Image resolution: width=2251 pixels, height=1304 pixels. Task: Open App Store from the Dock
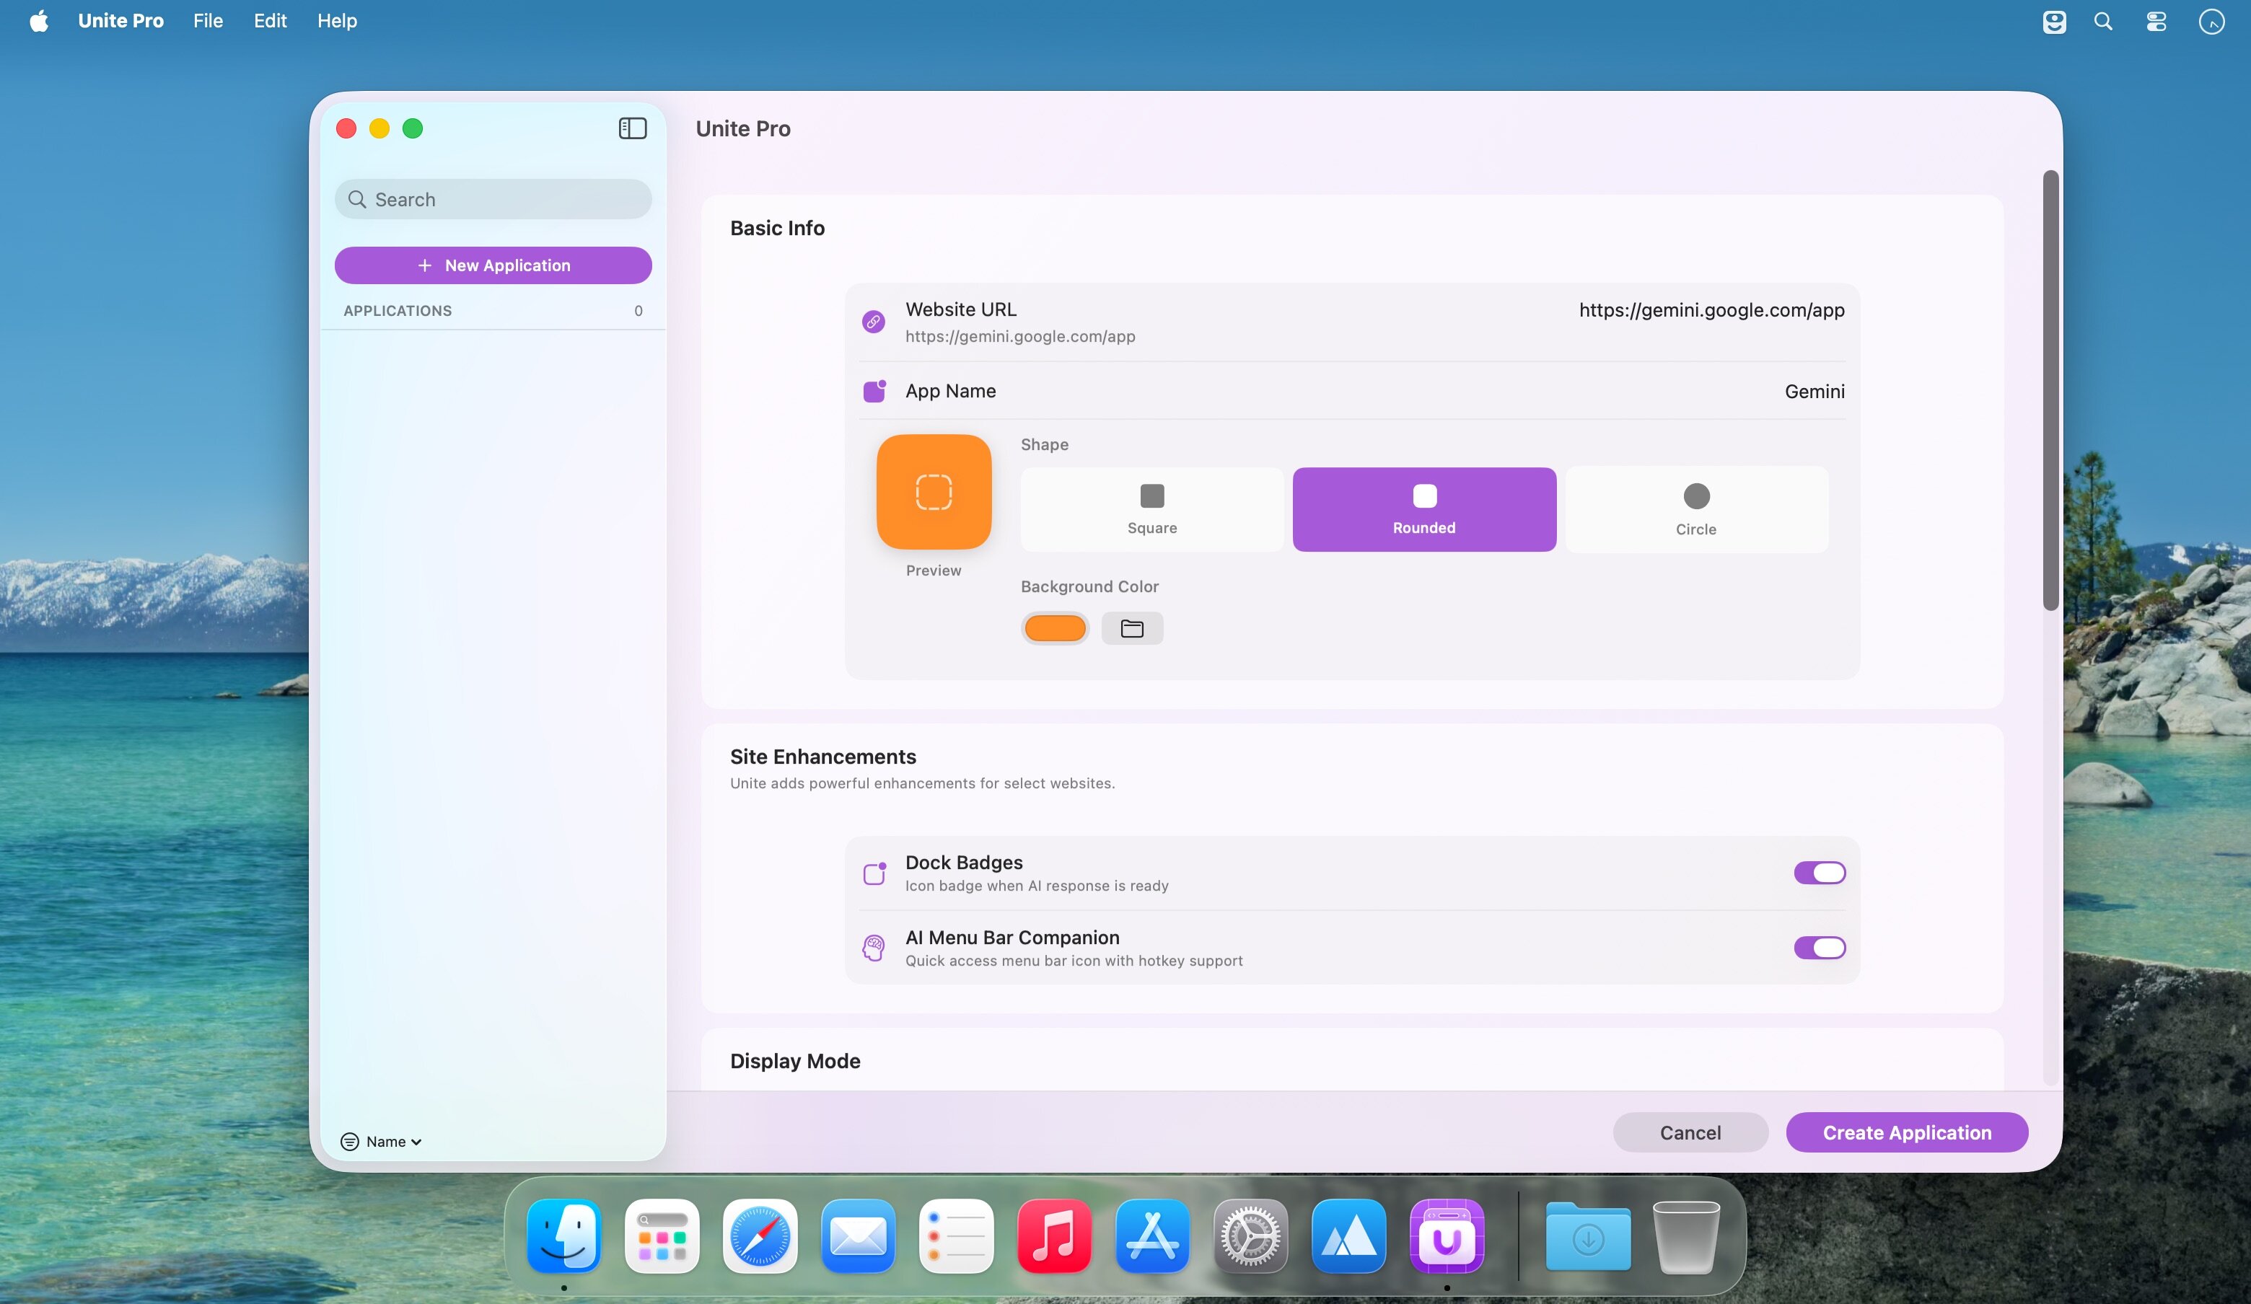1152,1236
